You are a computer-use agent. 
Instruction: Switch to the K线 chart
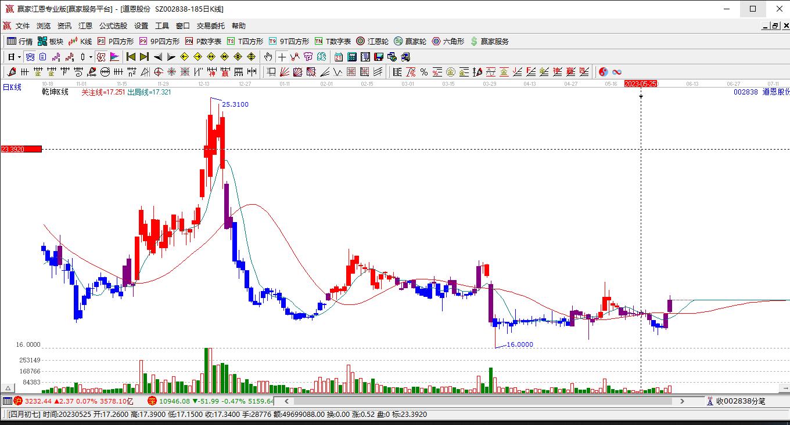click(x=80, y=41)
